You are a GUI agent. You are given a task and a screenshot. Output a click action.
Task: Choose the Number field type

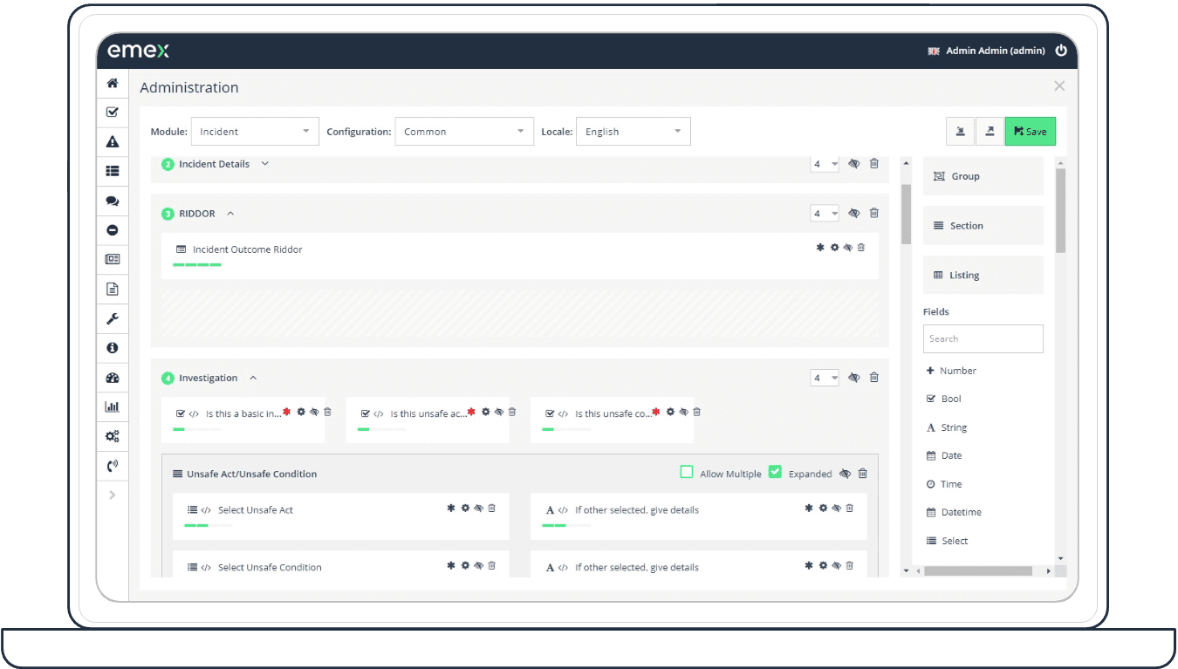point(951,371)
